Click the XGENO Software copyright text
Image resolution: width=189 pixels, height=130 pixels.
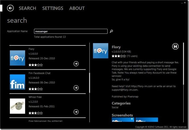tap(161, 127)
